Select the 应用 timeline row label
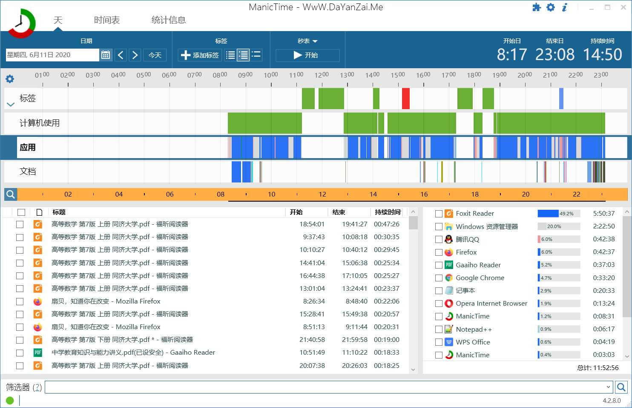This screenshot has width=632, height=408. click(28, 148)
